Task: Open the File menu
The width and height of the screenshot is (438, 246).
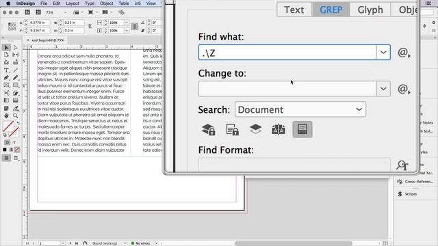Action: coord(44,3)
